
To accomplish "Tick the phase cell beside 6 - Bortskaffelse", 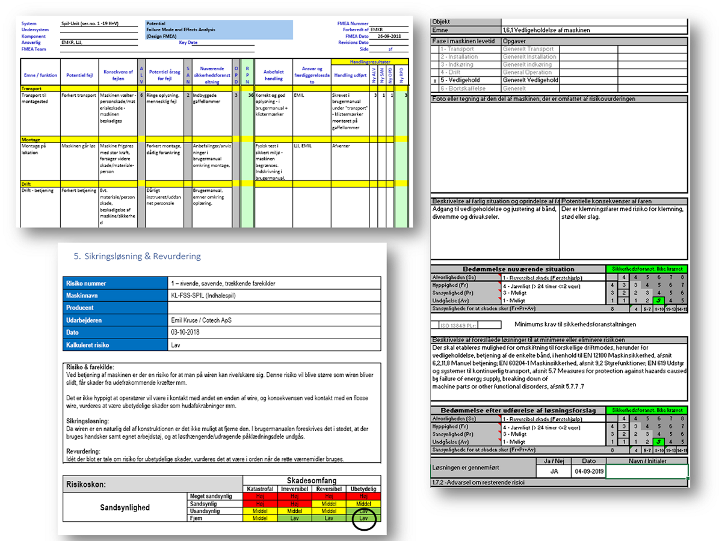I will click(435, 88).
